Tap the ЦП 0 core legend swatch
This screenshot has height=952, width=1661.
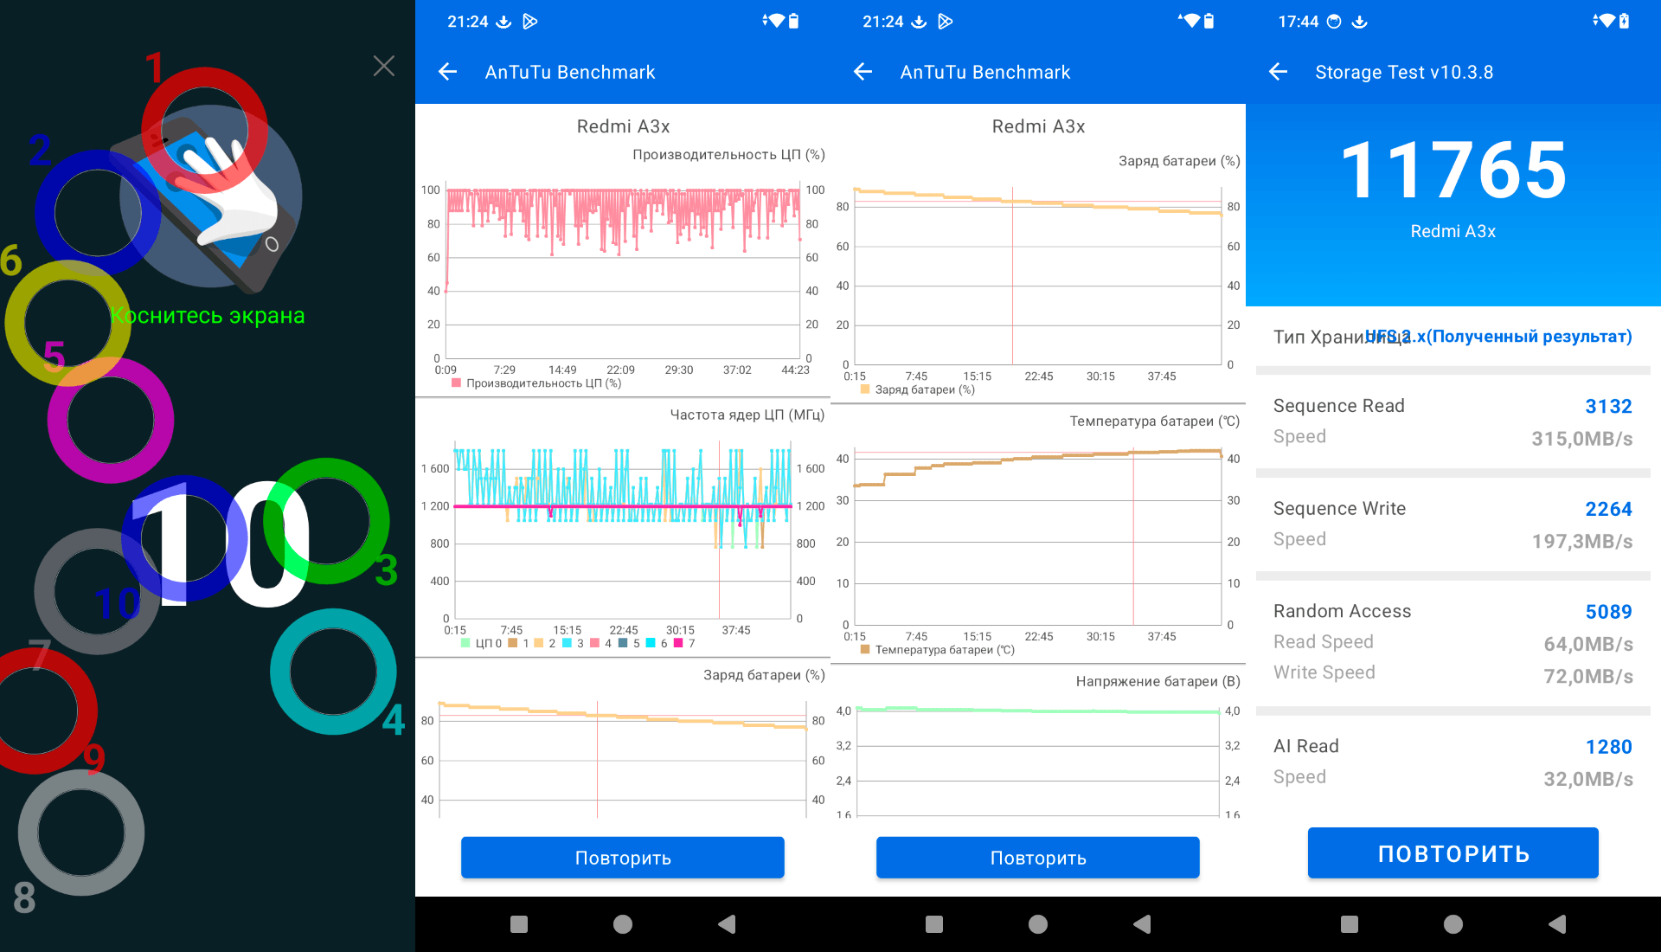coord(466,643)
